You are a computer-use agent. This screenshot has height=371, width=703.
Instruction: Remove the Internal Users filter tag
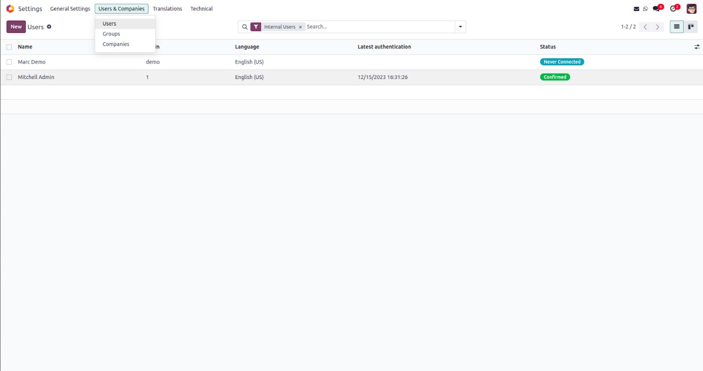click(300, 27)
